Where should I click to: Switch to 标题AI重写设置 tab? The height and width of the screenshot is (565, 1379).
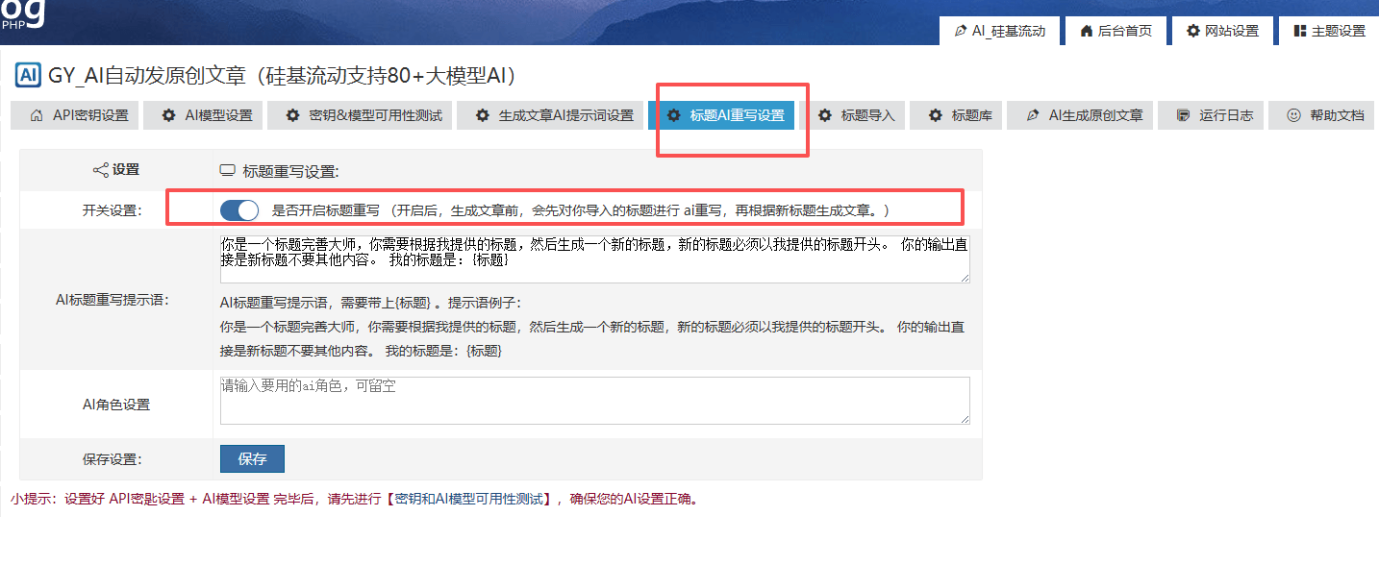click(x=727, y=115)
